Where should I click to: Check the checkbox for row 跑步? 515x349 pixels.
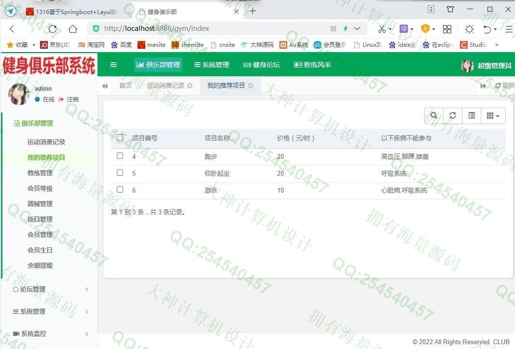click(120, 156)
